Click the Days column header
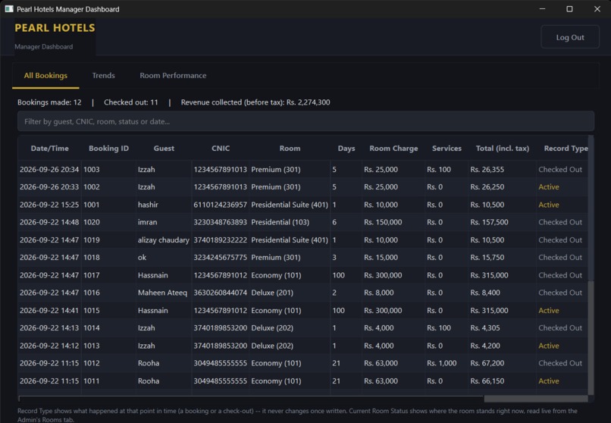The image size is (611, 423). coord(346,149)
